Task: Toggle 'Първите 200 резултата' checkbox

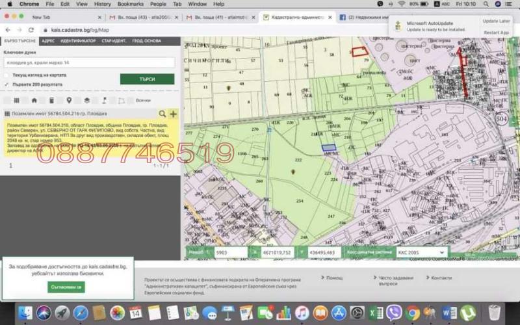Action: point(6,84)
